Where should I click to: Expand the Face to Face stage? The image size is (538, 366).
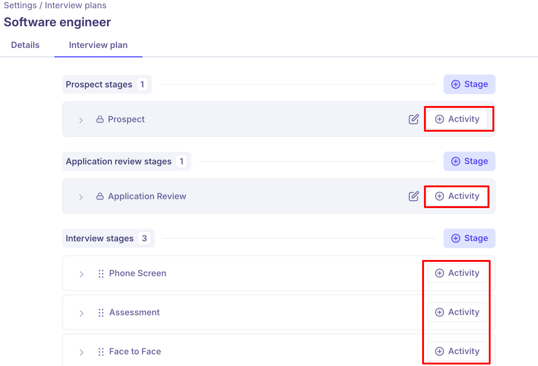[81, 352]
